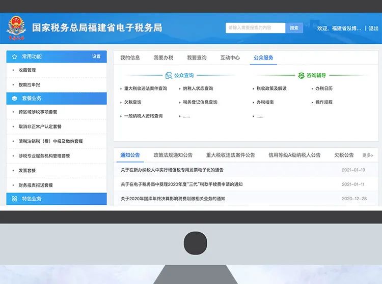382x284 pixels.
Task: Open 税务登记信息查询 link
Action: pos(200,102)
